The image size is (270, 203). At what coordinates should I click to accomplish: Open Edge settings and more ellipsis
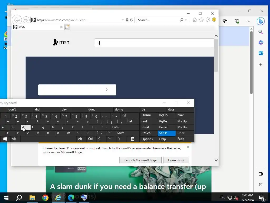tap(248, 21)
